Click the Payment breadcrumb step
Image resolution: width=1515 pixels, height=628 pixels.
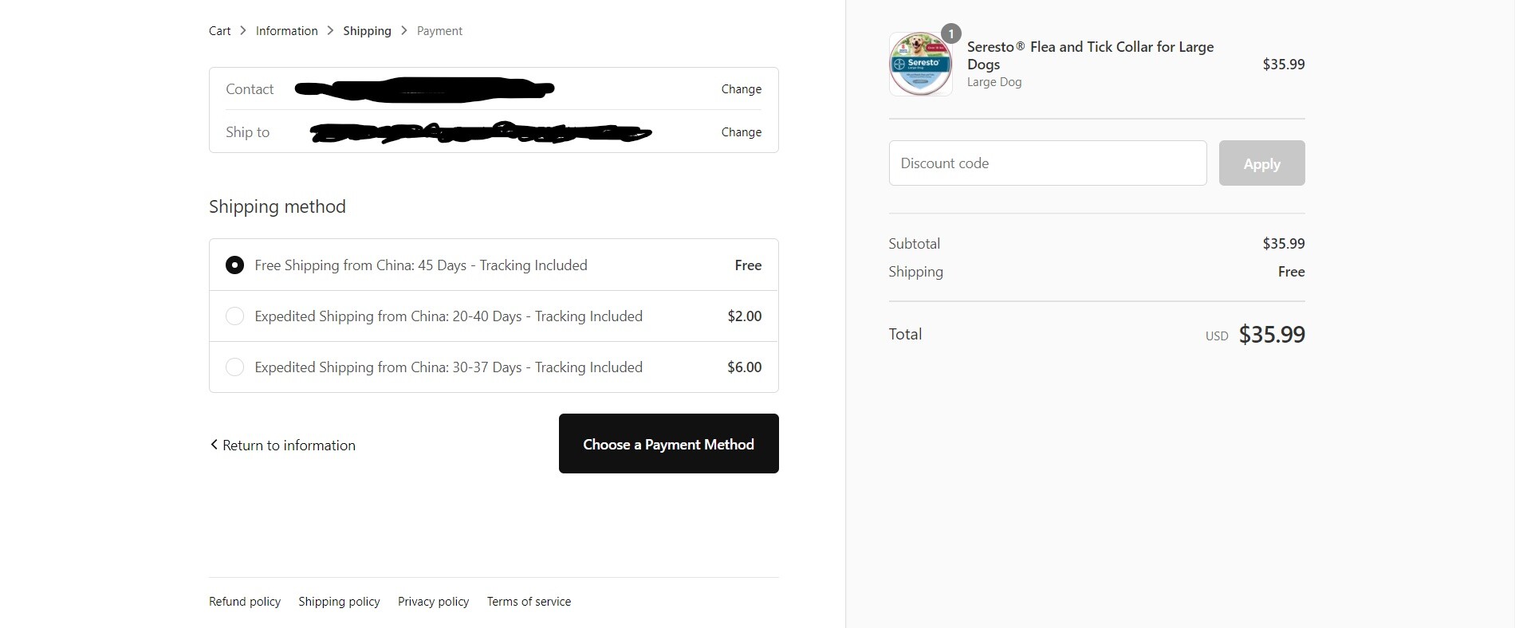(439, 31)
